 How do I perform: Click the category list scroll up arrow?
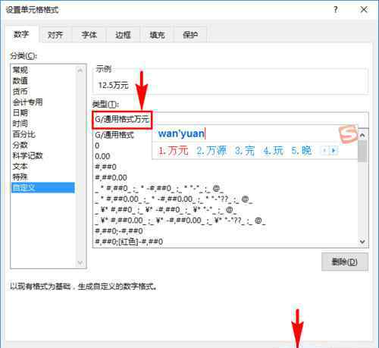[80, 71]
